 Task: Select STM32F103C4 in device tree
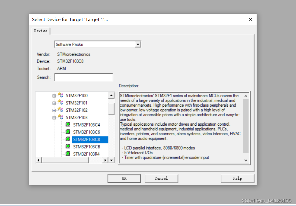click(87, 125)
